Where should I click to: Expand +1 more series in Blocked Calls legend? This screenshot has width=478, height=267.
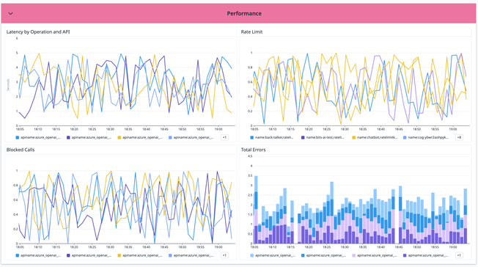pyautogui.click(x=224, y=255)
